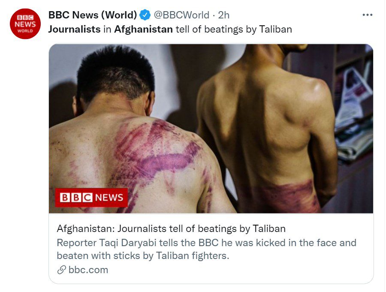Viewport: 386px width, 292px height.
Task: Click the tweet text ending in 'by Taliban'
Action: pos(170,29)
